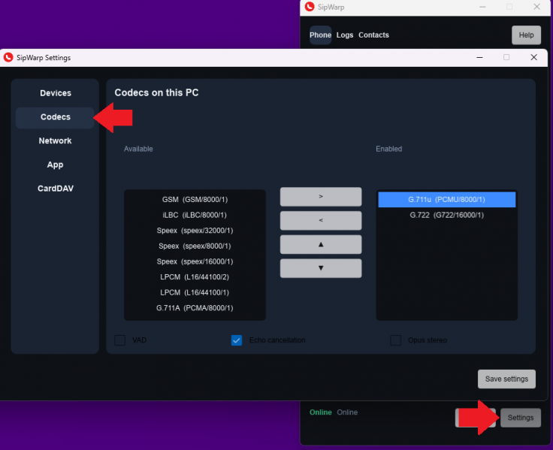
Task: Click the SipWarp Settings title bar logo
Action: pyautogui.click(x=8, y=57)
